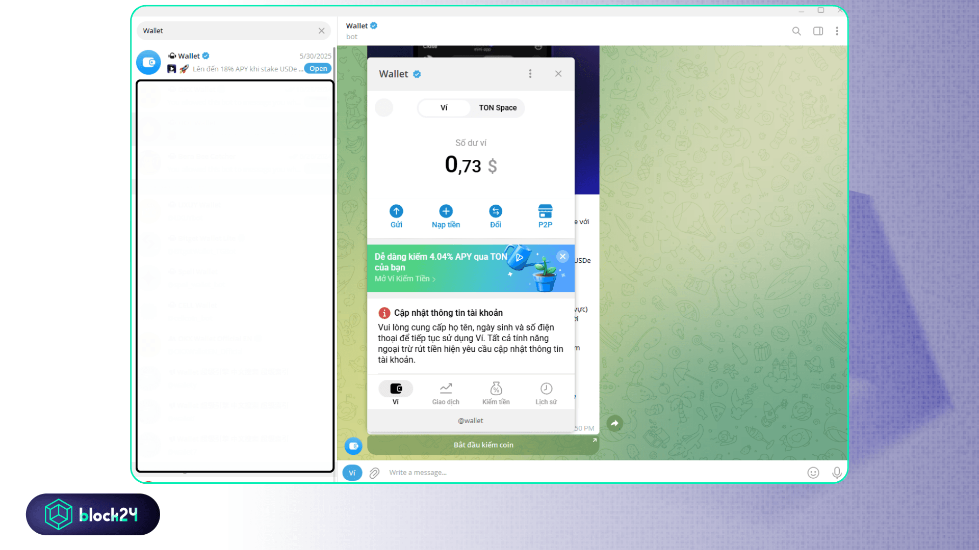Search within the Wallet chat
This screenshot has height=550, width=979.
pyautogui.click(x=796, y=31)
